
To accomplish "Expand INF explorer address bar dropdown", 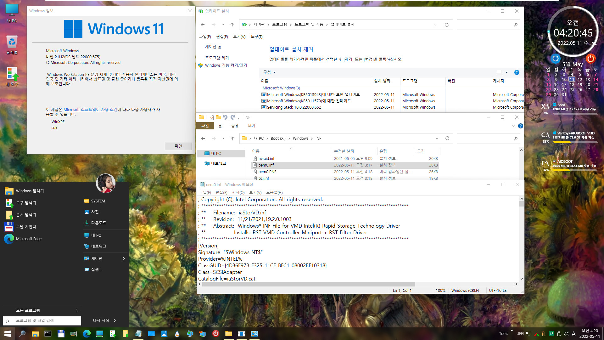I will pyautogui.click(x=437, y=139).
